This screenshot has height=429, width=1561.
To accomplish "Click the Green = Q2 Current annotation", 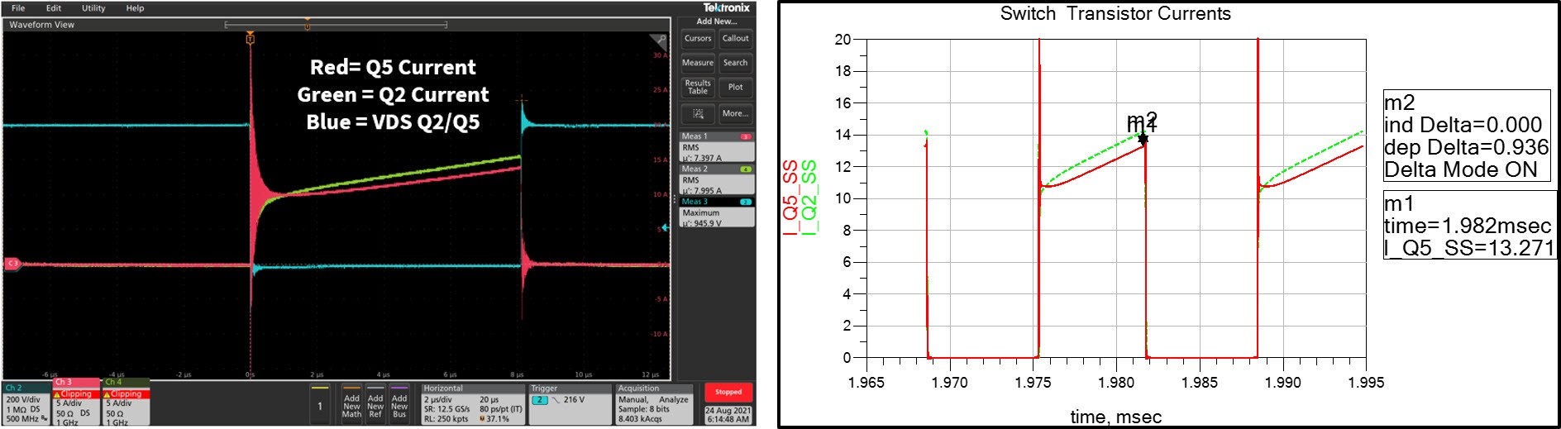I will pyautogui.click(x=393, y=94).
